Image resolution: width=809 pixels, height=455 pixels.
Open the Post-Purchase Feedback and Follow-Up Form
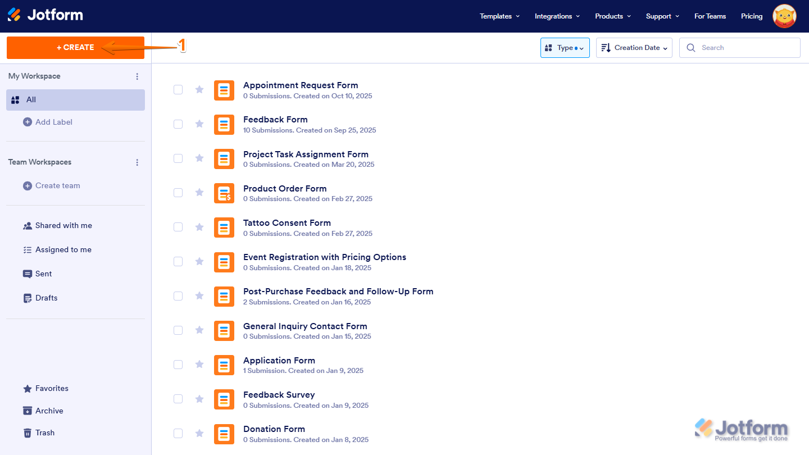pyautogui.click(x=338, y=292)
